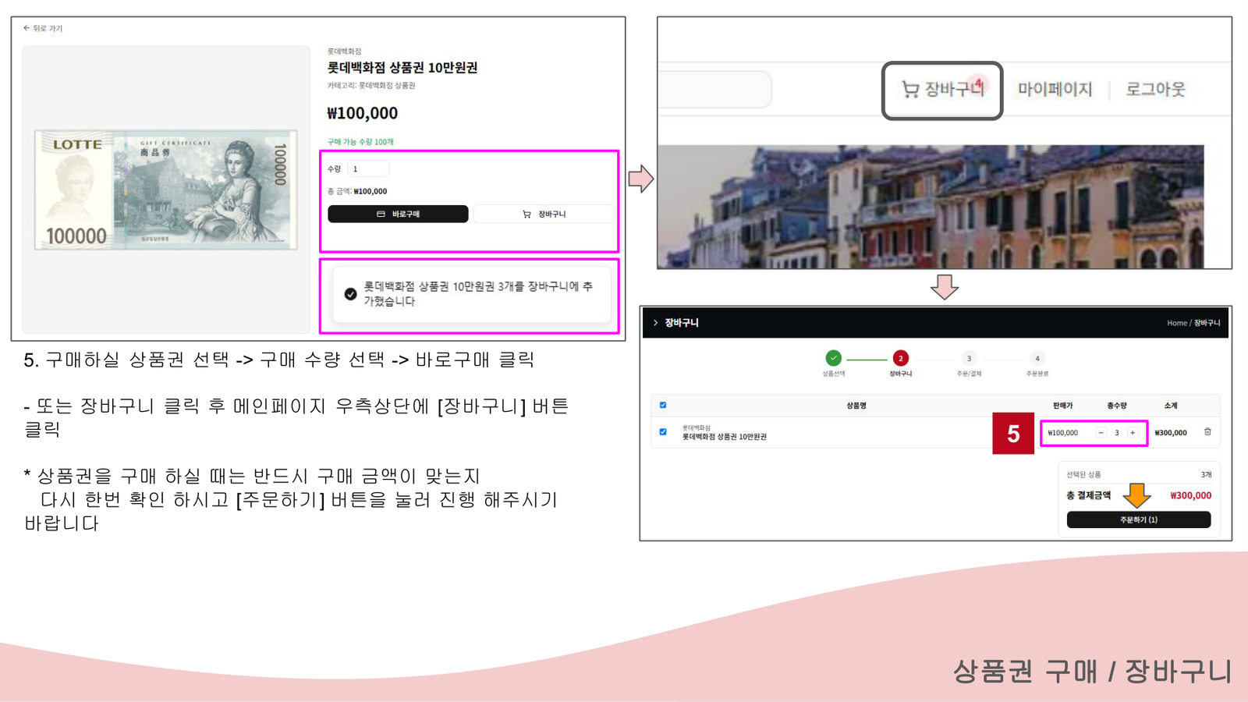Click the 카테고리: 롯데백화점 상품권 text

pyautogui.click(x=371, y=86)
